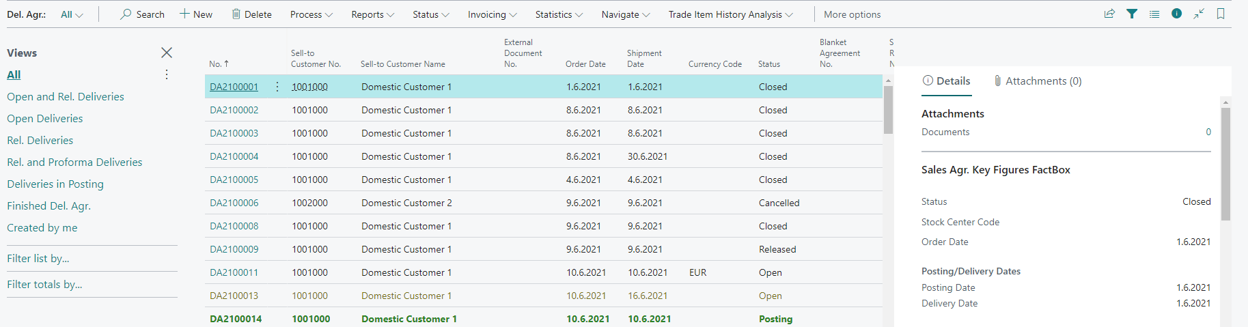Click the Share icon in the toolbar

1109,14
